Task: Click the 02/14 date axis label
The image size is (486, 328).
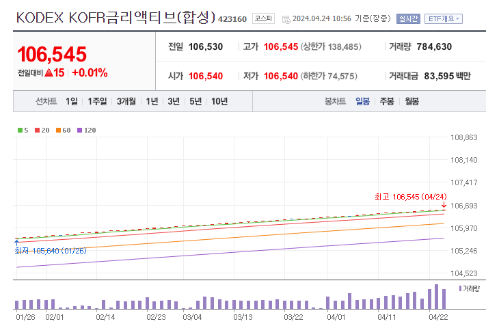Action: (x=105, y=317)
